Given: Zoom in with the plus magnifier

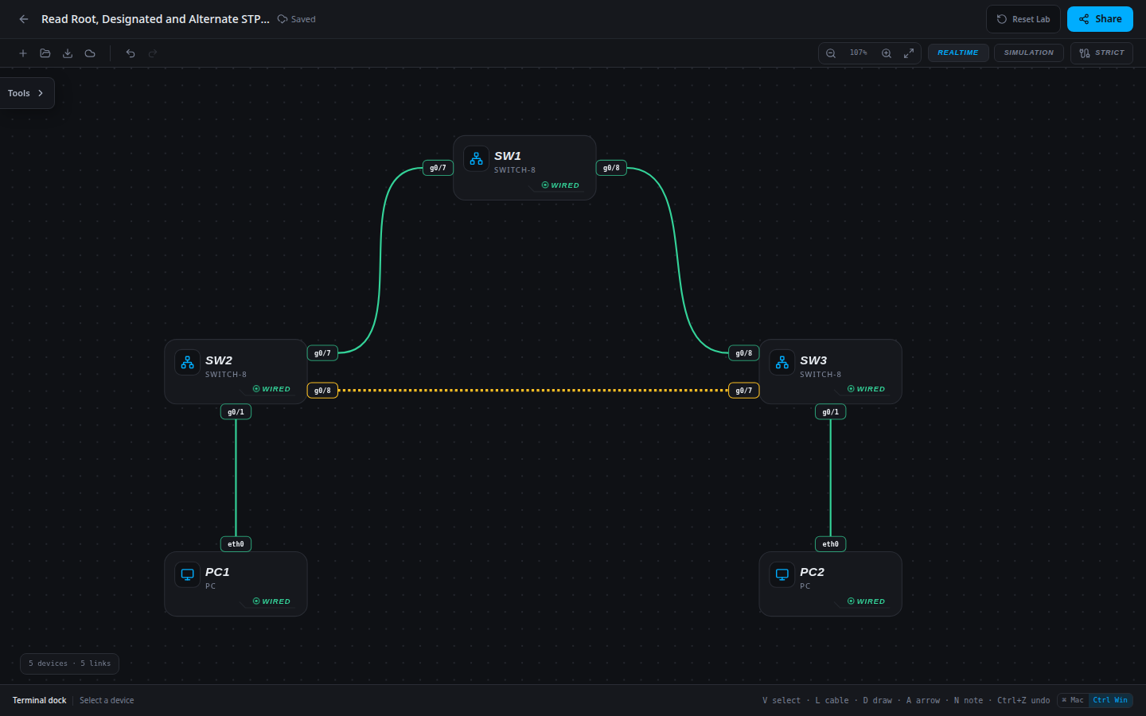Looking at the screenshot, I should click(x=887, y=53).
